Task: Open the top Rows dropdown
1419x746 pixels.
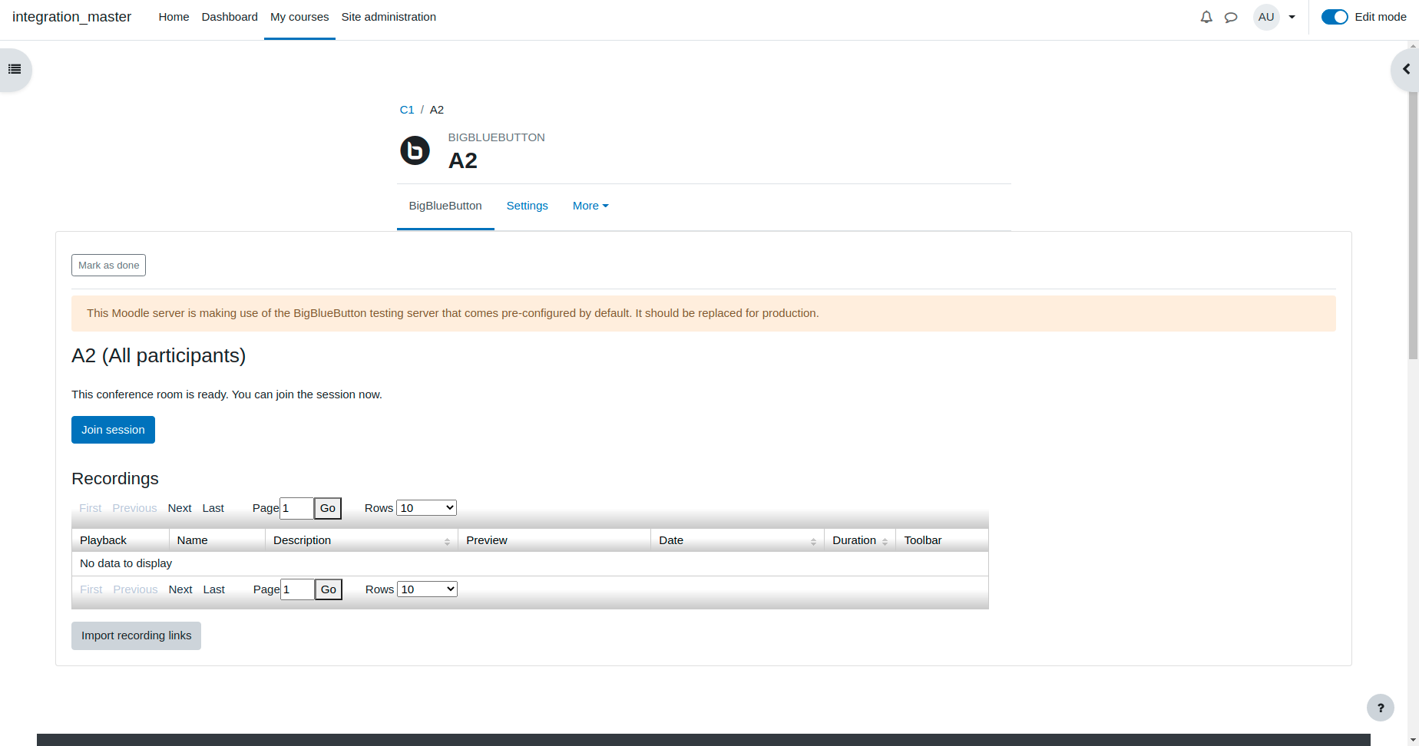Action: pyautogui.click(x=426, y=508)
